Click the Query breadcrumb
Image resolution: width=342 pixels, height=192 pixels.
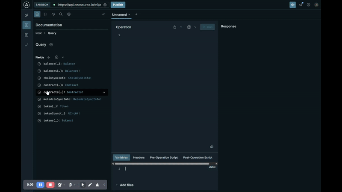point(52,33)
